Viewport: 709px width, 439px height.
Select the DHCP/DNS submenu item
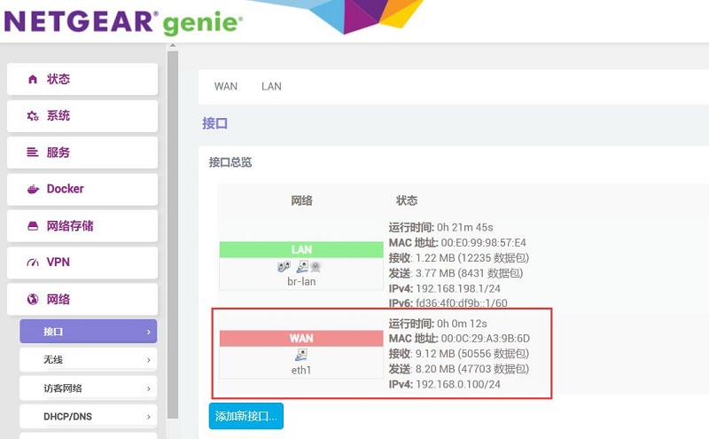pos(88,416)
